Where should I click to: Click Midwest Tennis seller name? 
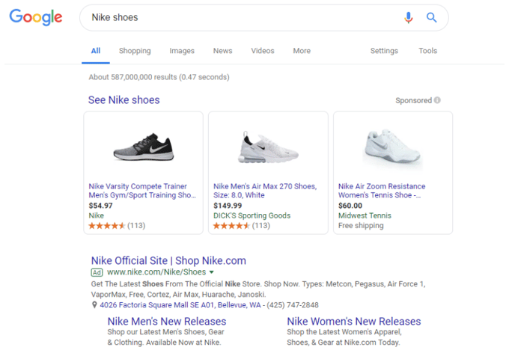[365, 215]
